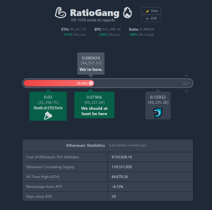Click the ETH price €4,157.13

(x=78, y=29)
